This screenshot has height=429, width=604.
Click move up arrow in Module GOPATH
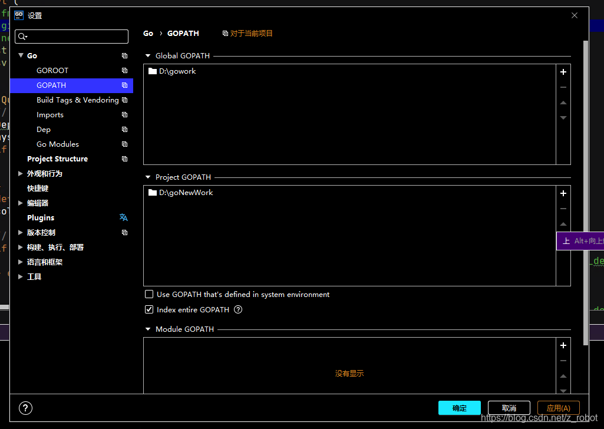click(563, 376)
